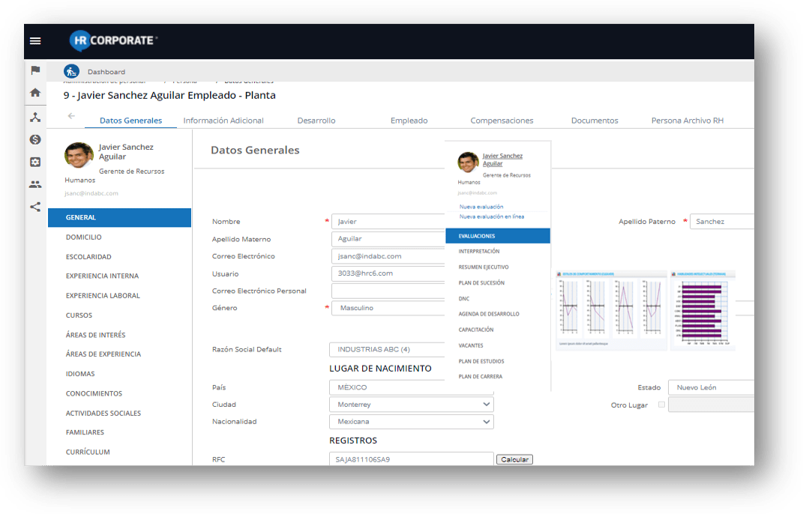The width and height of the screenshot is (803, 514).
Task: Check the Otro Lugar checkbox
Action: [x=661, y=405]
